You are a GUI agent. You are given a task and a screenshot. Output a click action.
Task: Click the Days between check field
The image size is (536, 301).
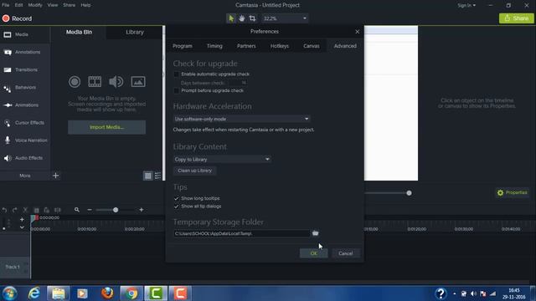(238, 83)
